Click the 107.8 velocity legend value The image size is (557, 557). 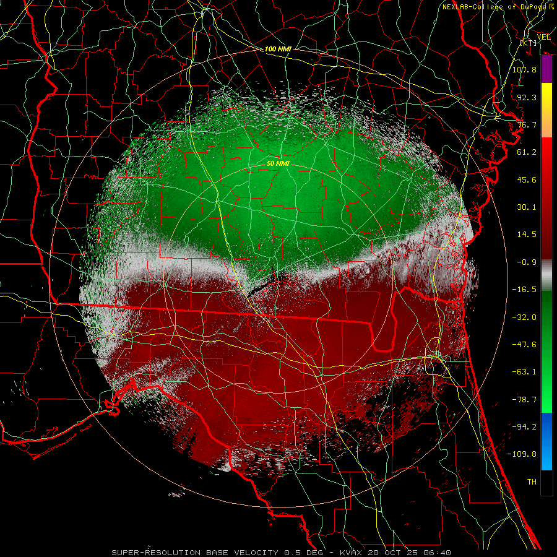click(x=524, y=69)
